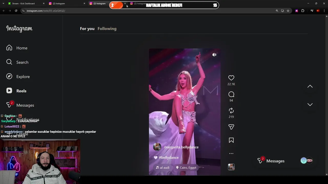The width and height of the screenshot is (328, 184).
Task: Open the audio thumbnail below the reel actions
Action: point(231,167)
